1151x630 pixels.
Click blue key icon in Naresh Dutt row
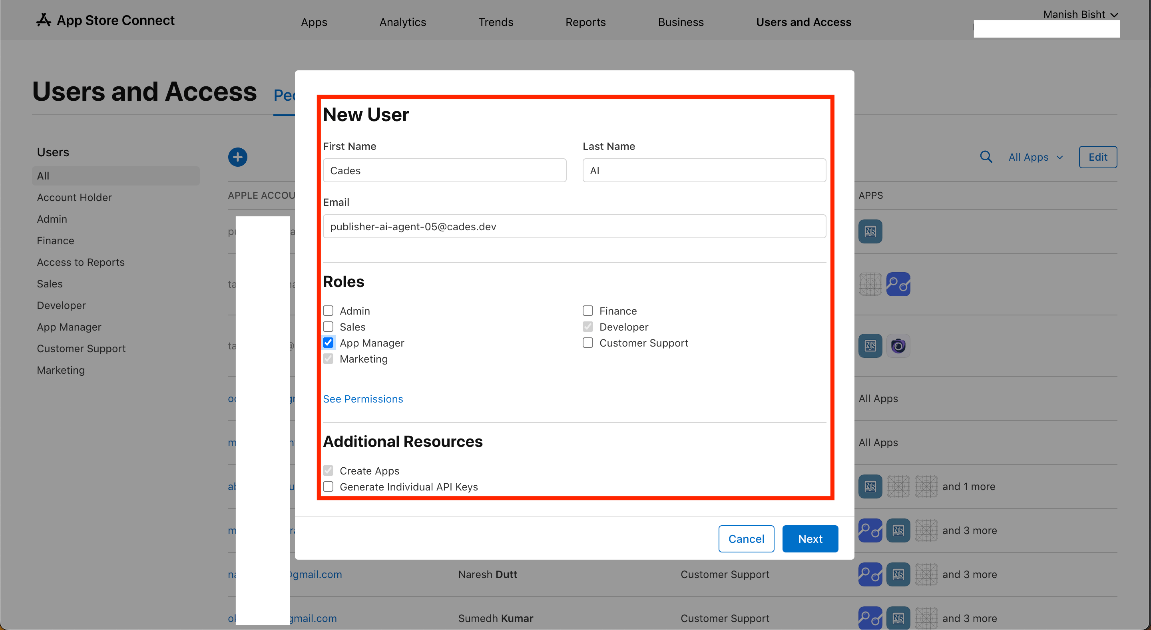(x=870, y=574)
